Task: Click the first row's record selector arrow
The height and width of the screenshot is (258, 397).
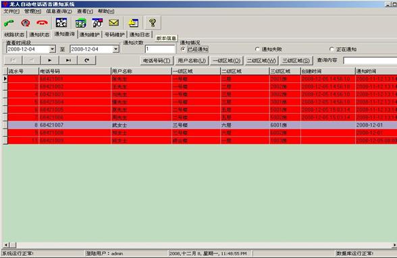Action: coord(5,79)
